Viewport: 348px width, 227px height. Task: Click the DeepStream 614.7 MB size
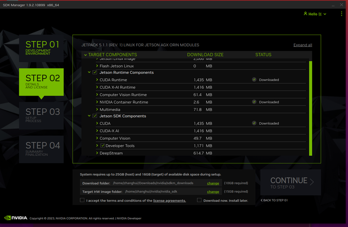click(203, 153)
